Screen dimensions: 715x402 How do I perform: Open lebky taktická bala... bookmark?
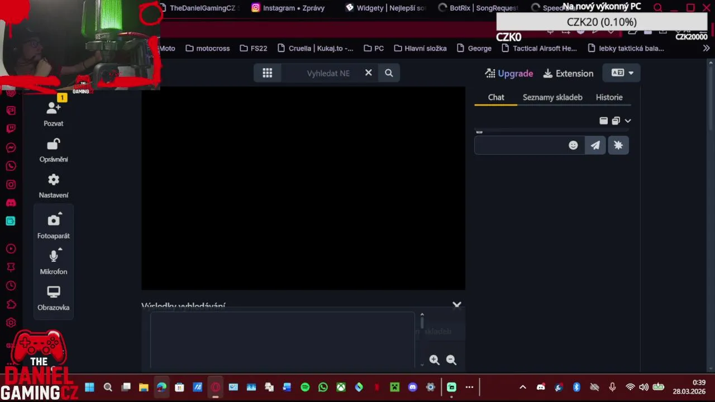[626, 48]
